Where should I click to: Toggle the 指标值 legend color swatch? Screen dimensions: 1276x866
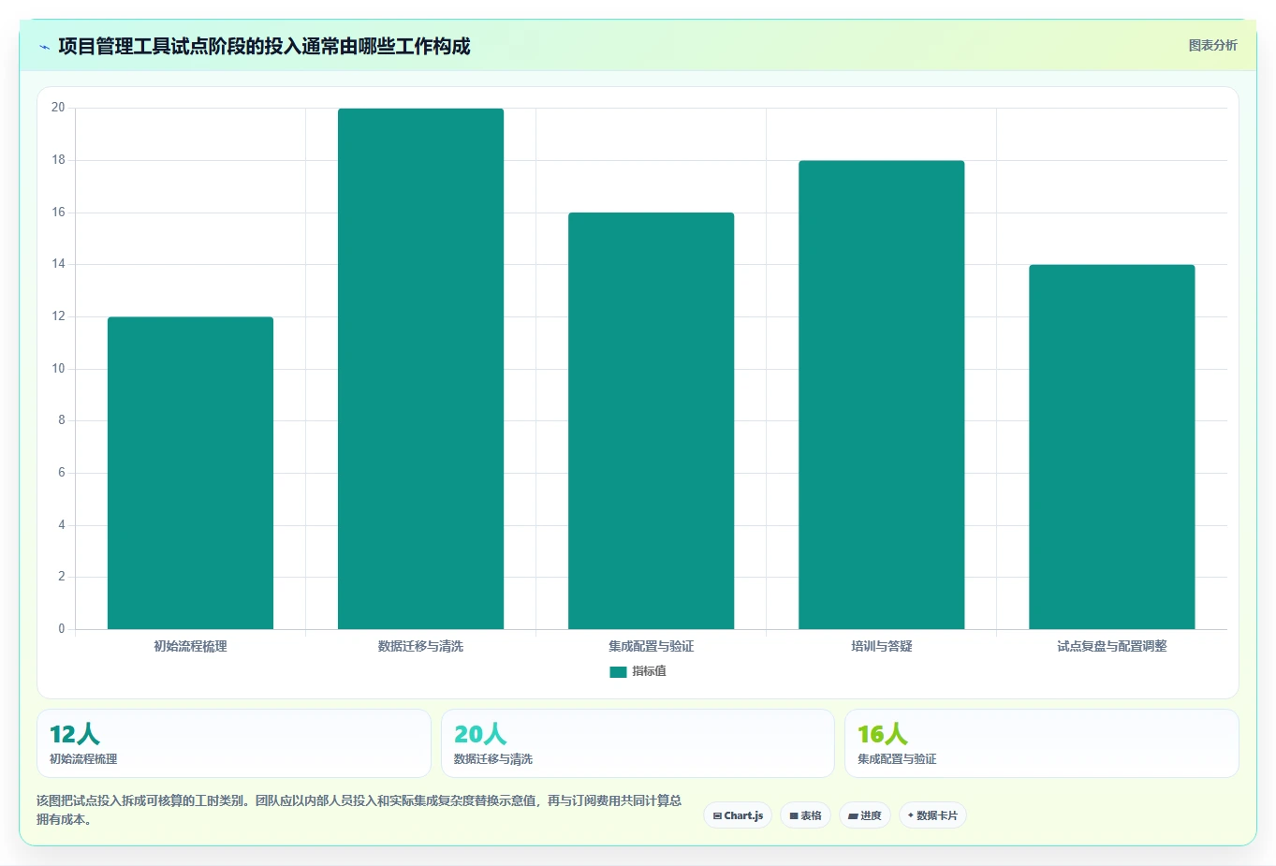tap(618, 671)
